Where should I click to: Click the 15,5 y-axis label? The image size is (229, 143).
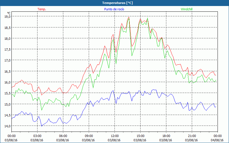click(7, 93)
